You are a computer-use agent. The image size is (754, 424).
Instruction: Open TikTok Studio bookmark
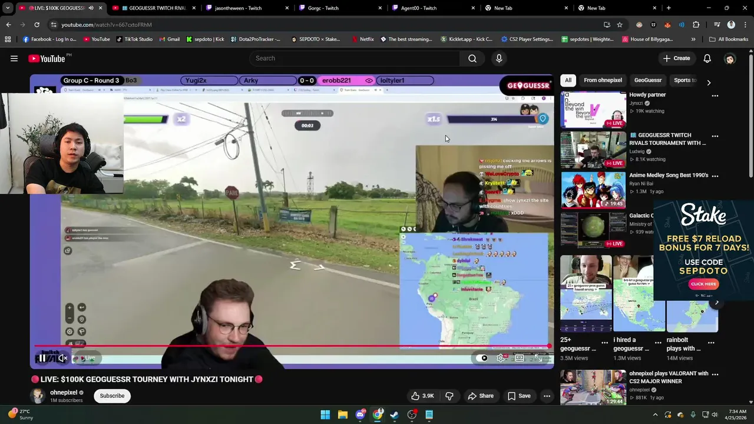click(x=134, y=39)
